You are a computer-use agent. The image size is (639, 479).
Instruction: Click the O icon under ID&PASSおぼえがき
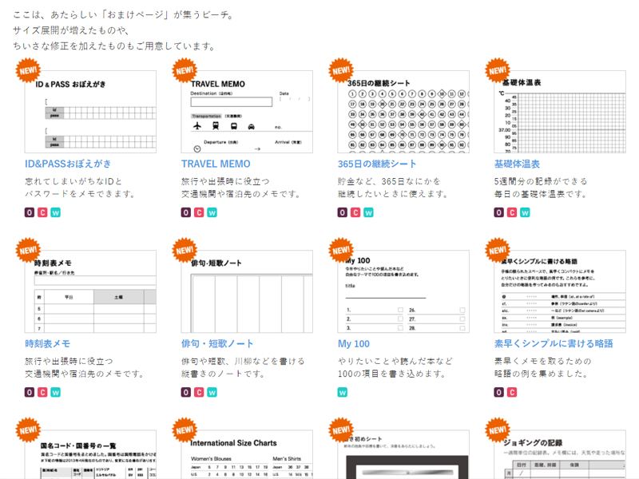click(30, 212)
